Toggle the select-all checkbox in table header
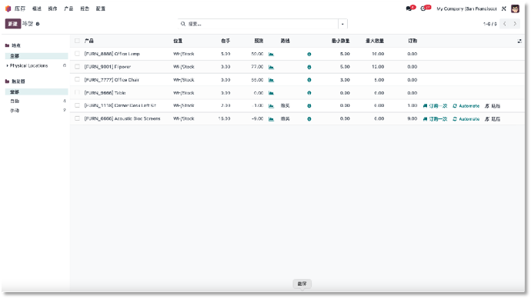 [77, 41]
